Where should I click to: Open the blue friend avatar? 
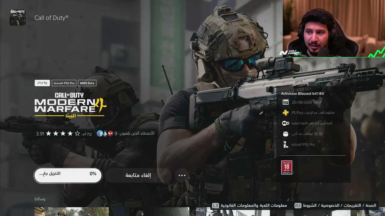100,133
